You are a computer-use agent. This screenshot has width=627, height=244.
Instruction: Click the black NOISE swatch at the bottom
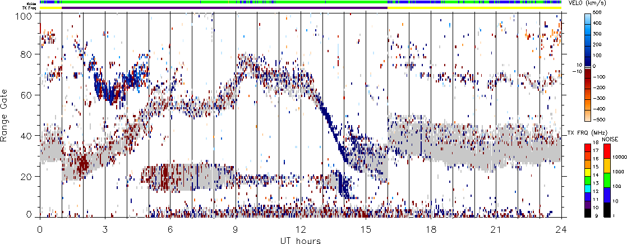(607, 210)
